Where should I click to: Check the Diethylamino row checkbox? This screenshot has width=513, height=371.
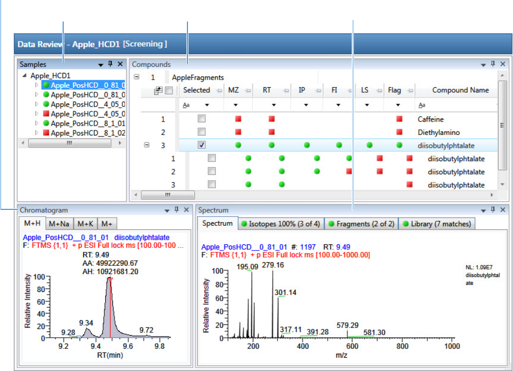click(201, 132)
